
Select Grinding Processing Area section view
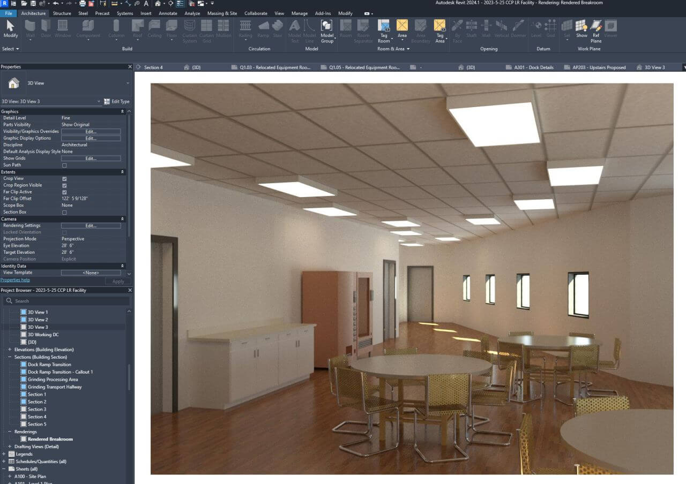(53, 380)
